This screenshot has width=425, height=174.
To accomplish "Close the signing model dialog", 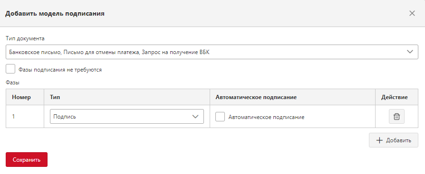I will tap(412, 13).
